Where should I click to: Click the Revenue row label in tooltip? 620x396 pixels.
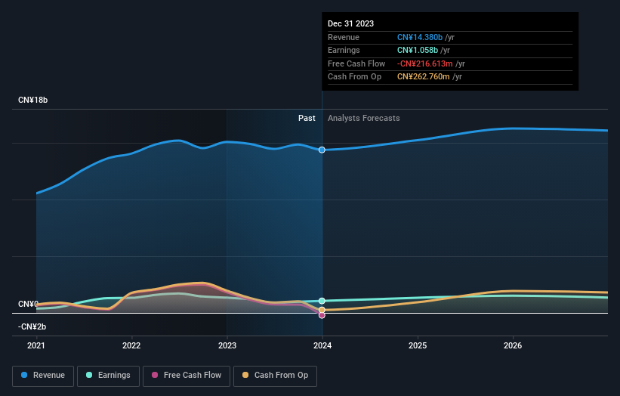[344, 37]
